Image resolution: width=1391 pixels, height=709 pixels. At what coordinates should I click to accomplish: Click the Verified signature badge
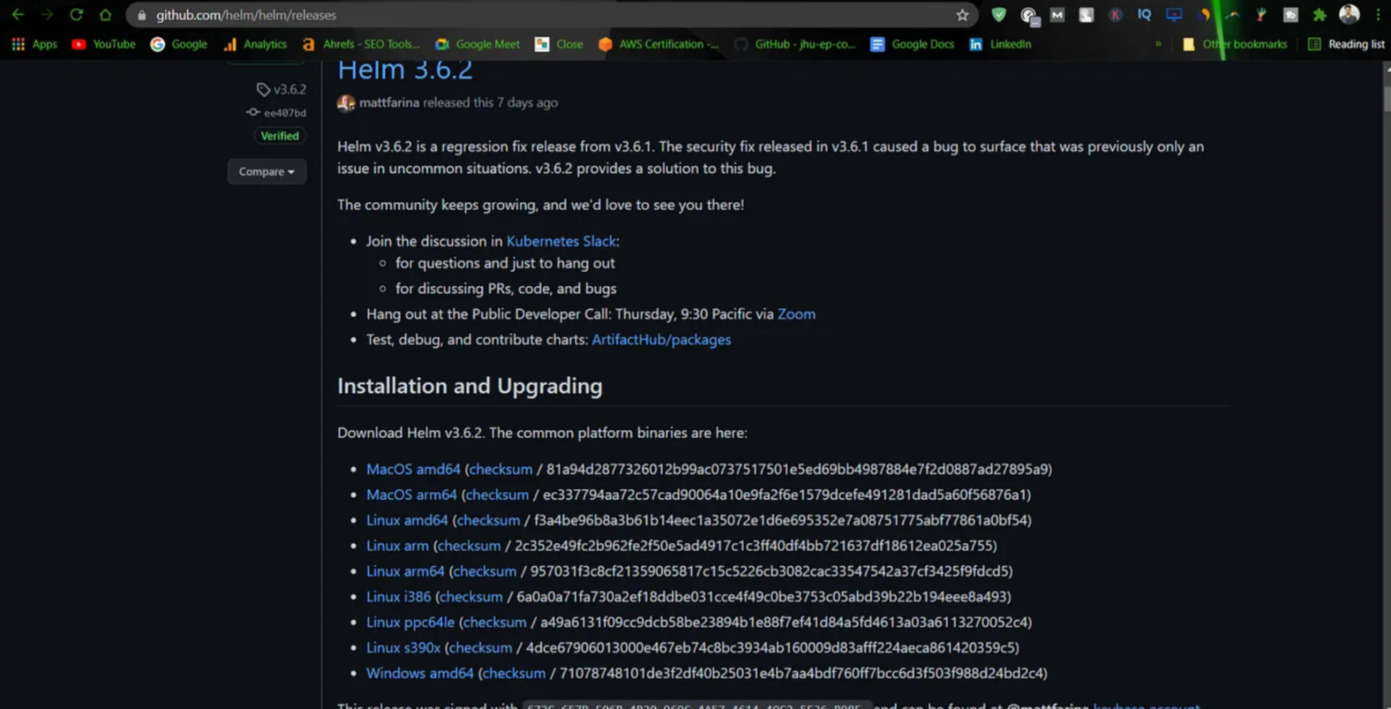coord(280,136)
